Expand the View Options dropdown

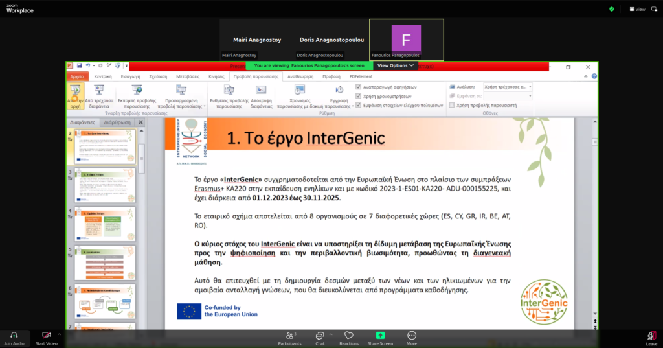click(x=396, y=65)
